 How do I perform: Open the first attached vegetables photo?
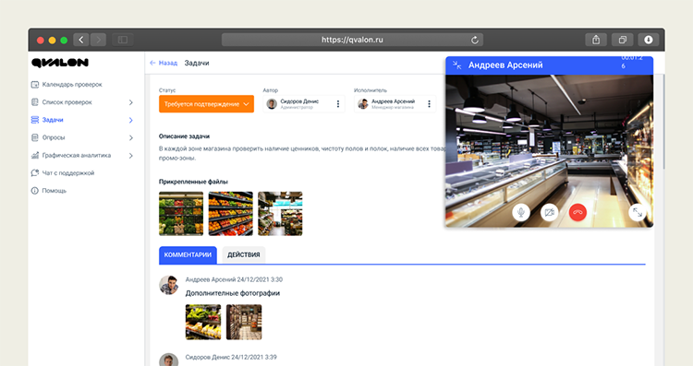coord(181,214)
